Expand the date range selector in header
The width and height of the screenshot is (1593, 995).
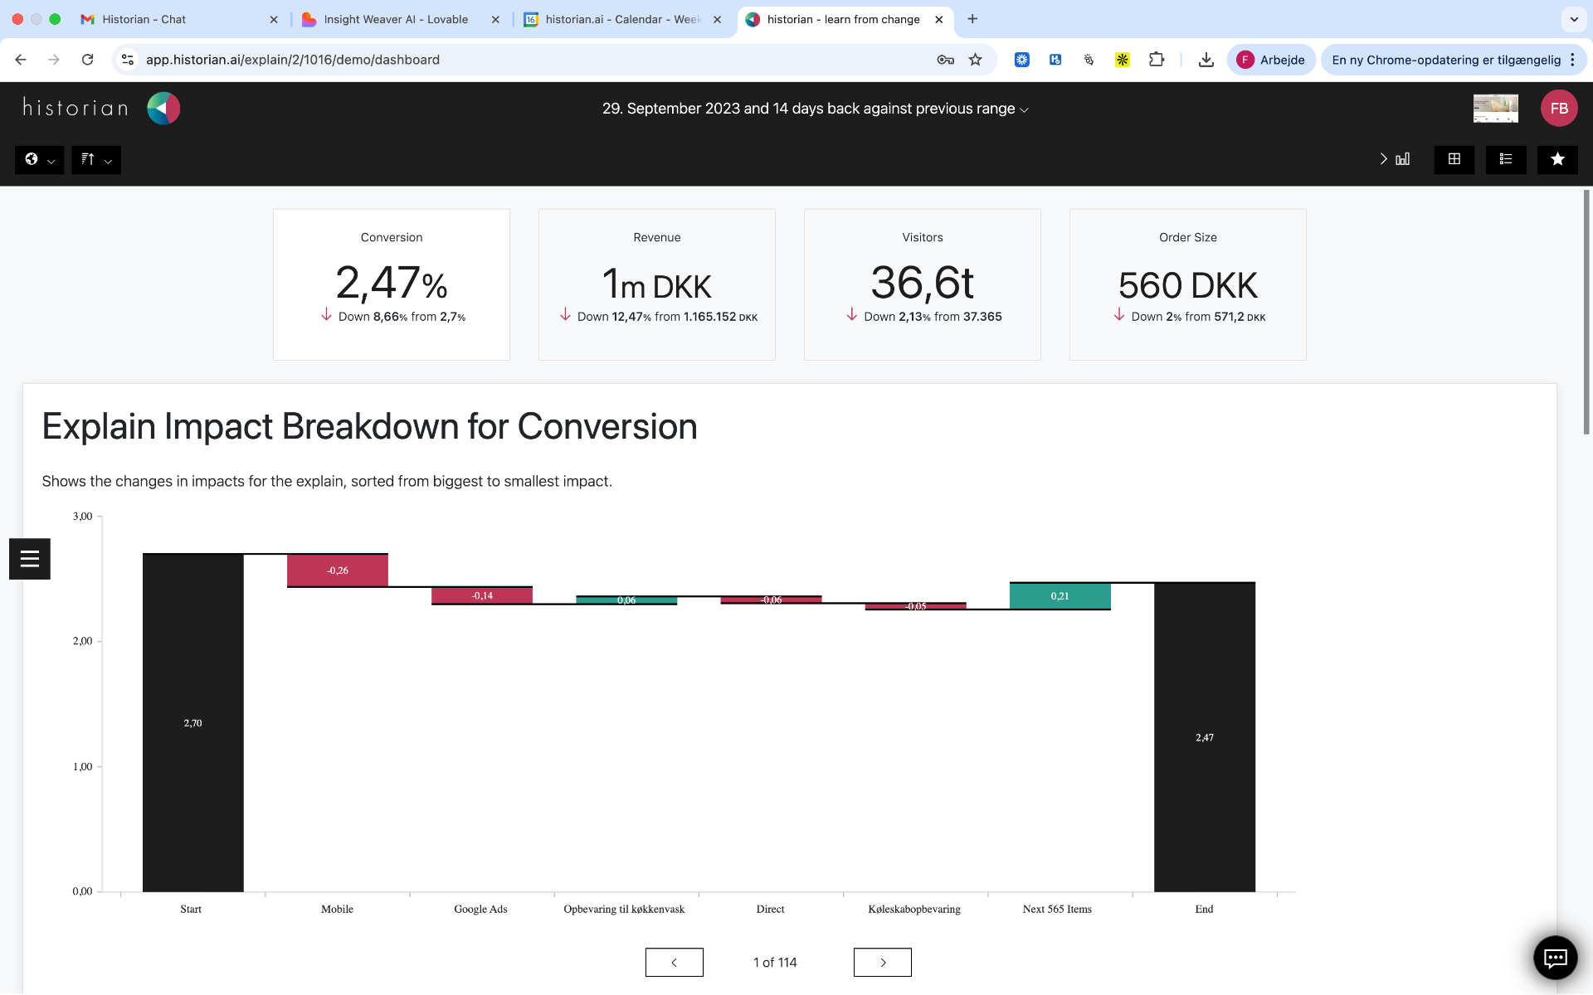pos(816,109)
